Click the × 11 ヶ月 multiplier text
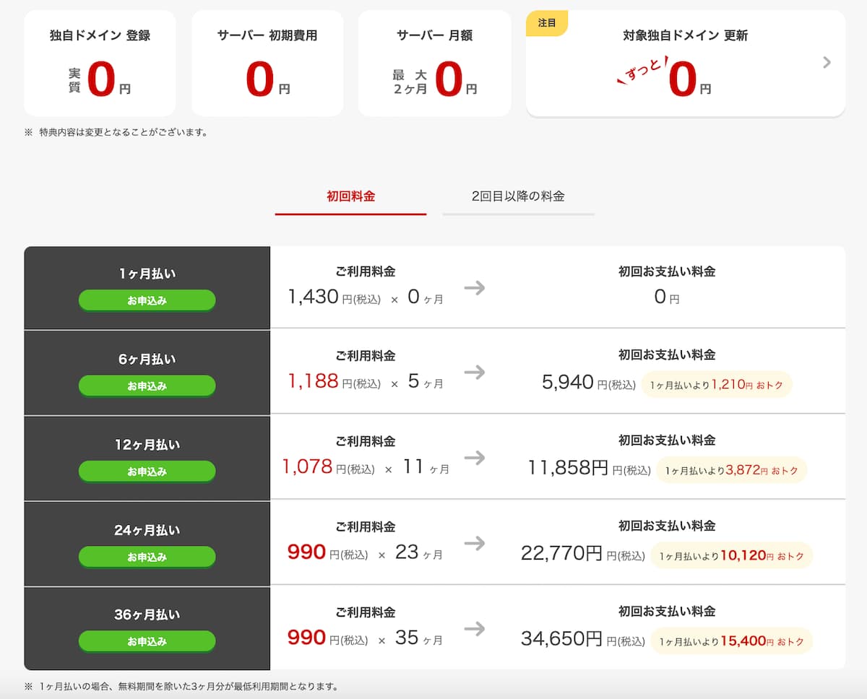The width and height of the screenshot is (867, 699). pos(416,468)
